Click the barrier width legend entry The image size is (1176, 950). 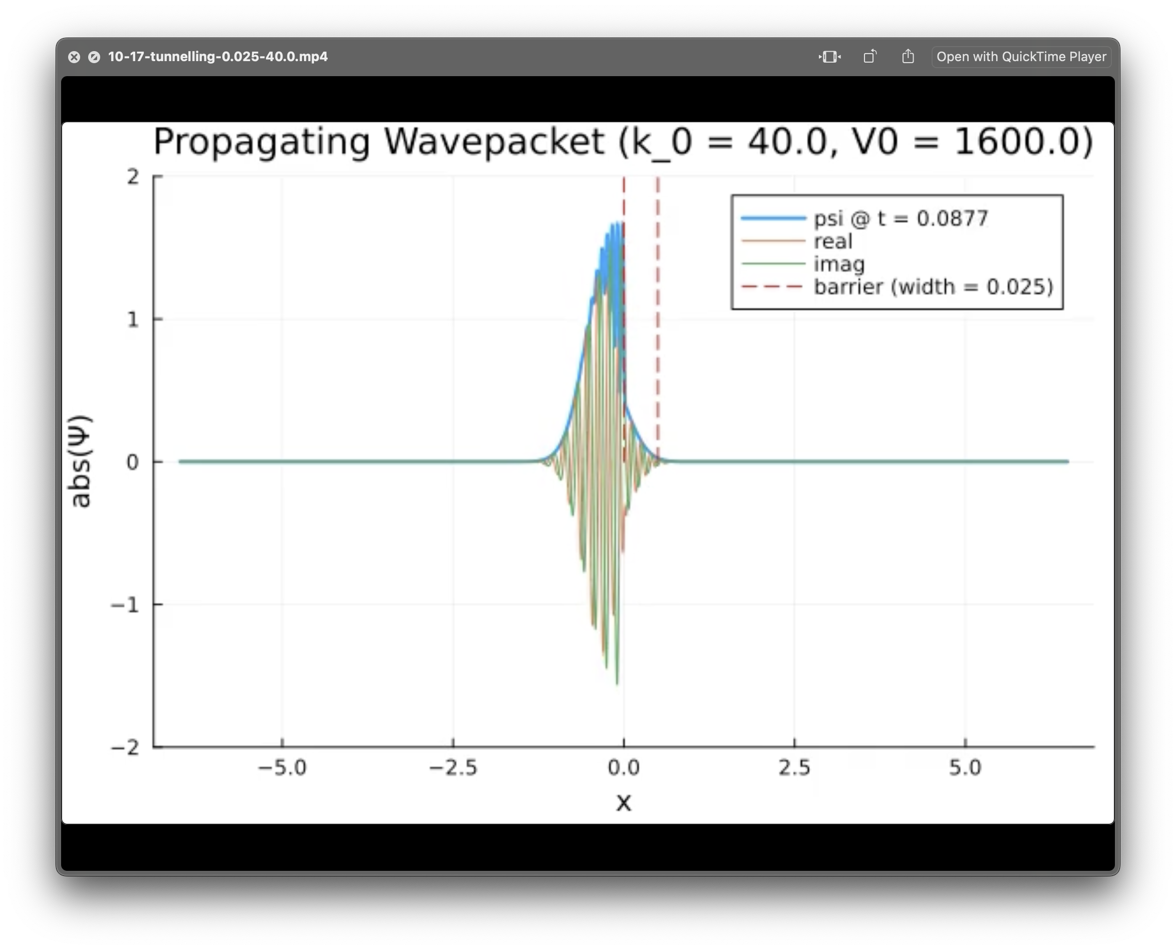point(933,287)
